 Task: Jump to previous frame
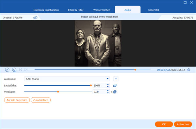(21, 70)
